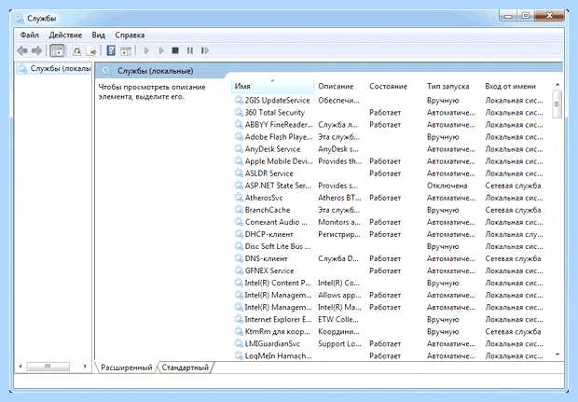Viewport: 578px width, 402px height.
Task: Click Отключена startup type of ASP.NET State
Action: [447, 186]
